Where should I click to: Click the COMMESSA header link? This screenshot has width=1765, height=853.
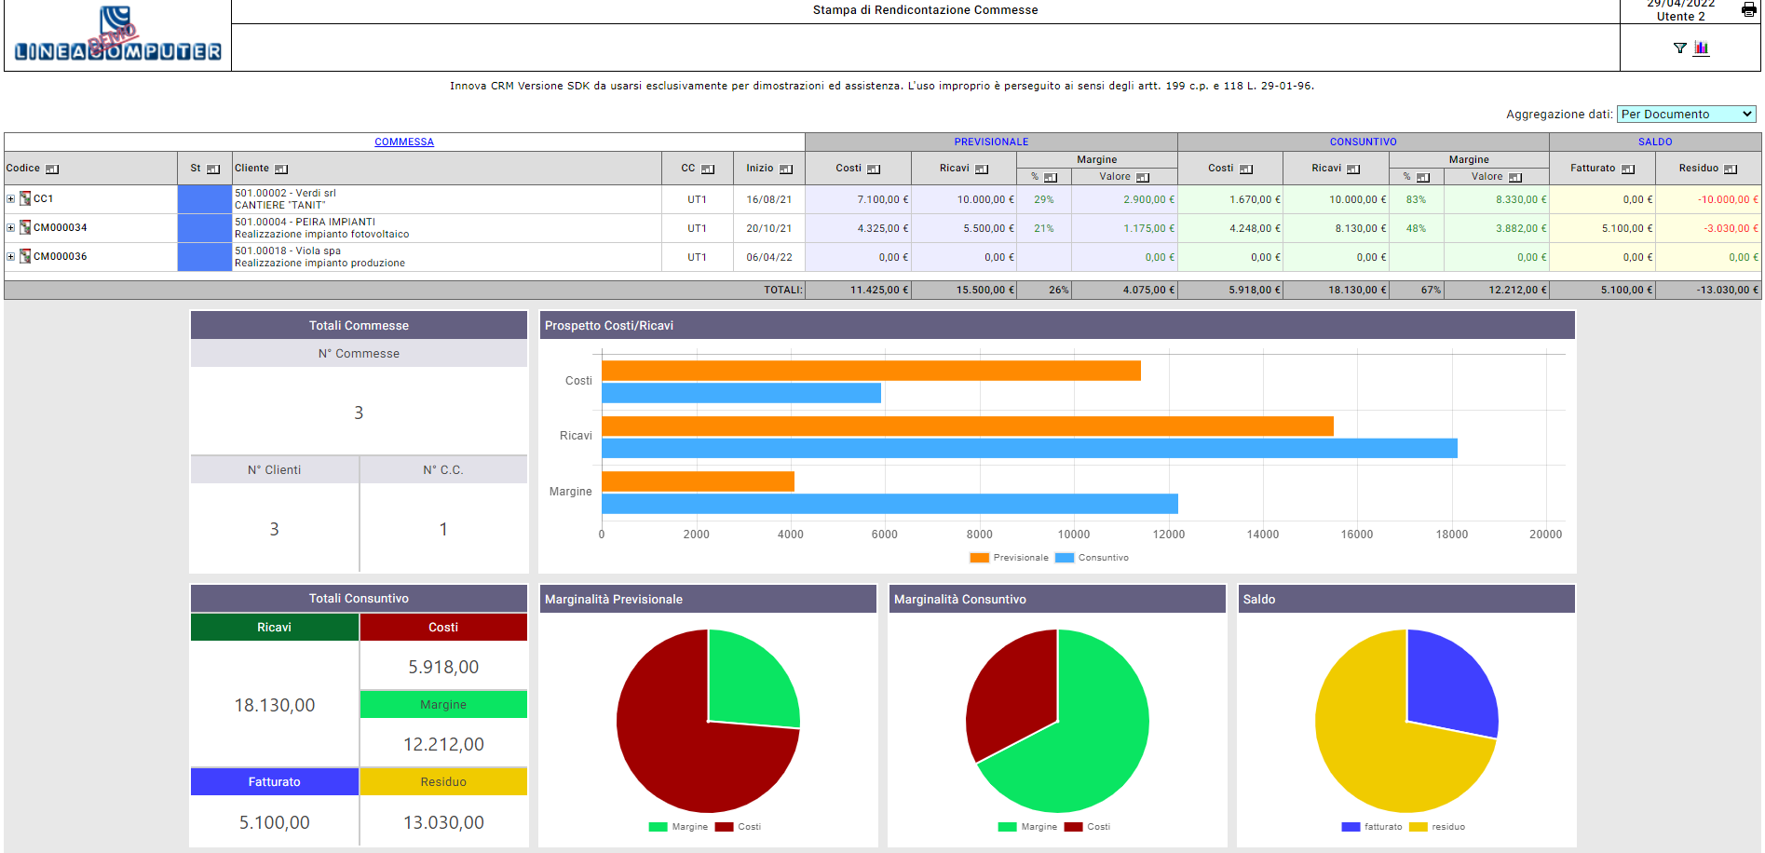coord(404,142)
